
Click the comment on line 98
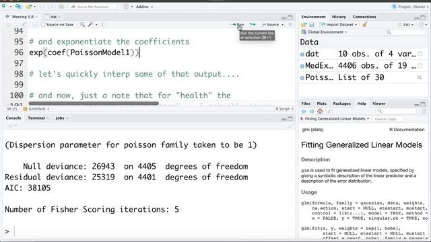(134, 74)
